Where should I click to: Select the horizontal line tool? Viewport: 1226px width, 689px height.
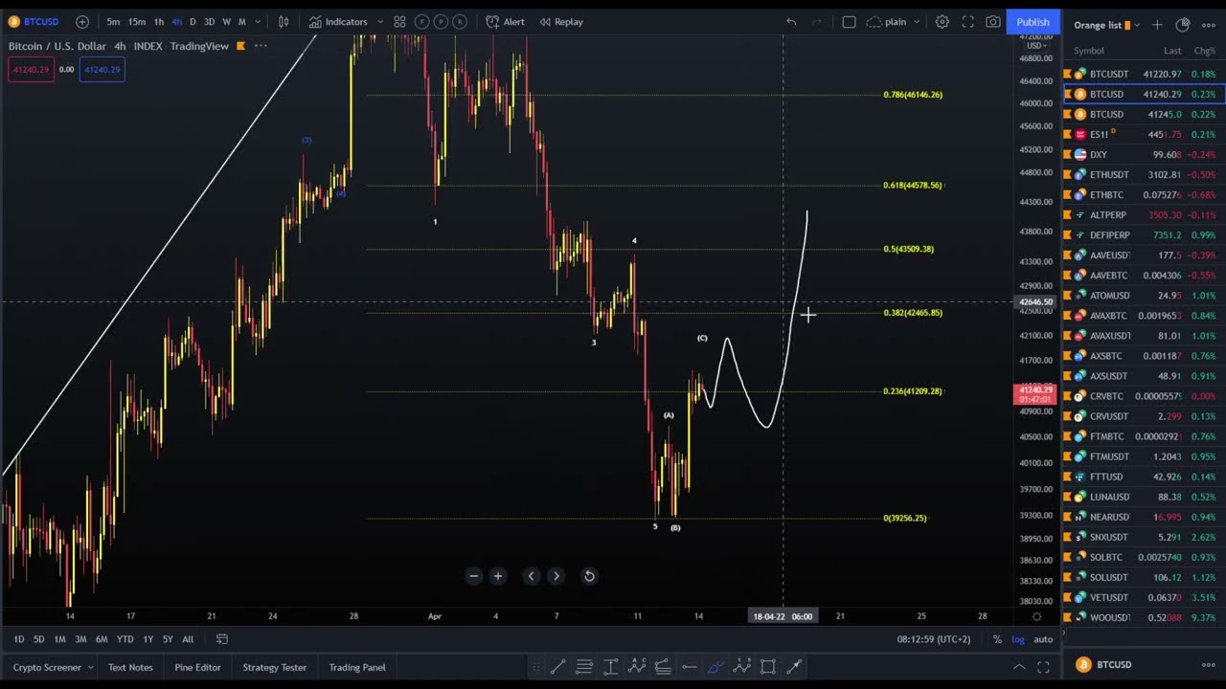689,667
